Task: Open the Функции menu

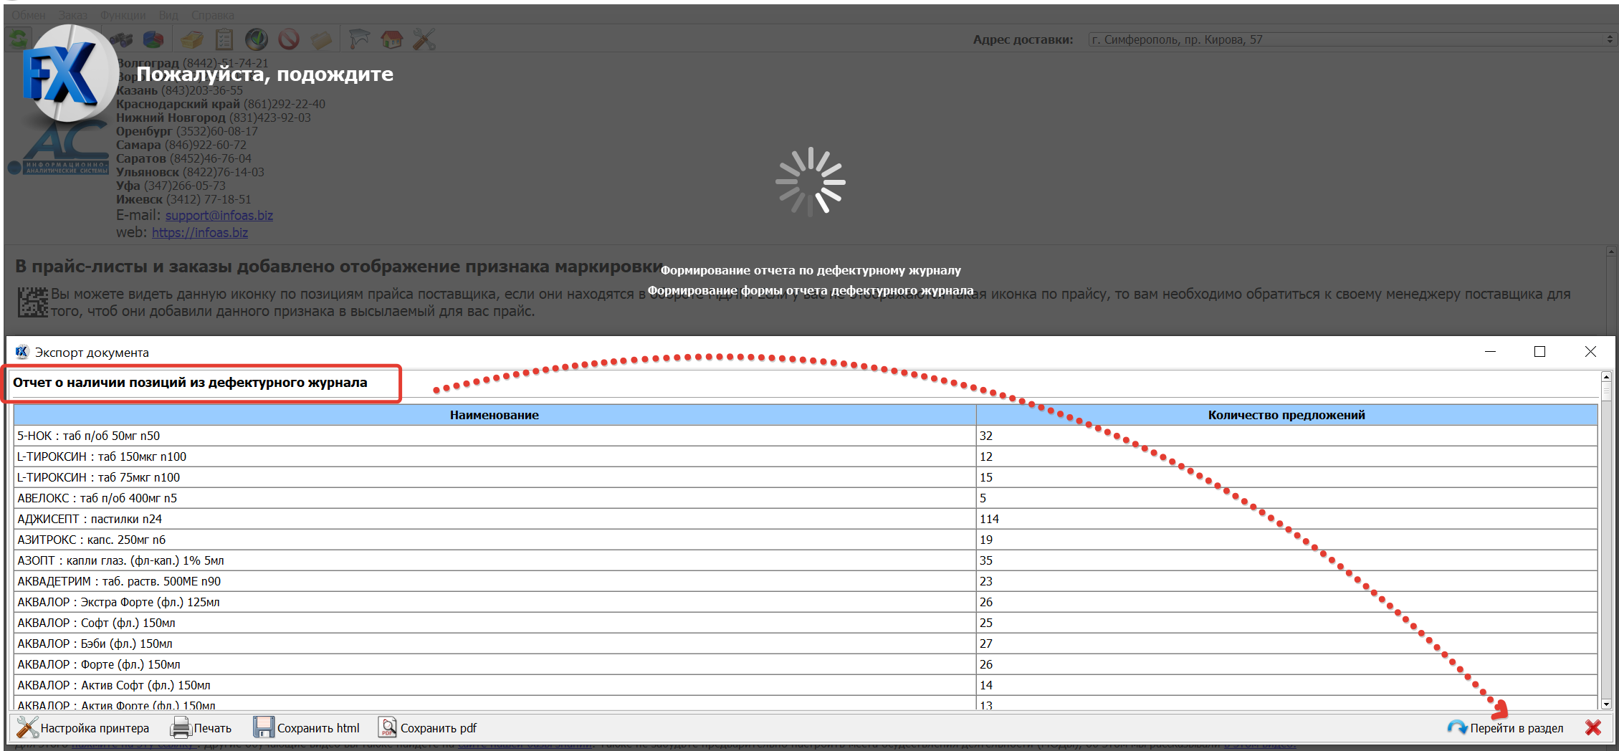Action: click(x=123, y=15)
